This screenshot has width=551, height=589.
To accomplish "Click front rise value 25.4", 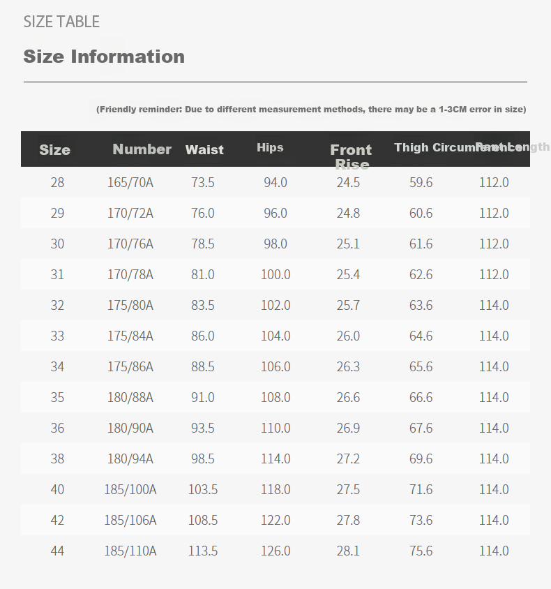I will [348, 274].
